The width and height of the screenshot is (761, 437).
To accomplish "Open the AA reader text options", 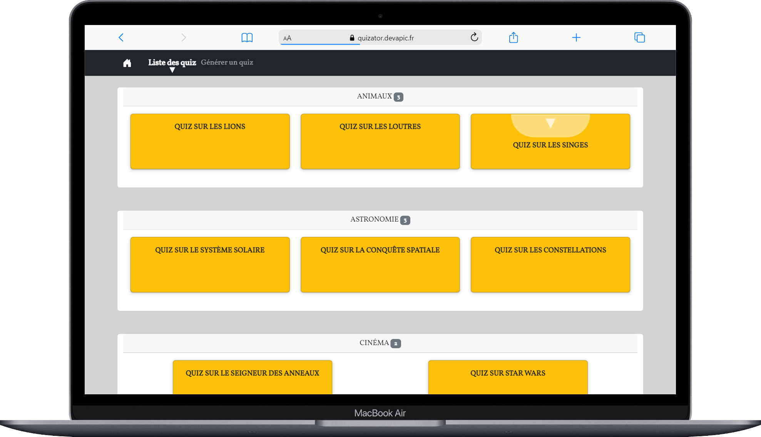I will tap(287, 38).
